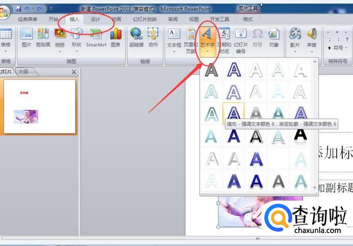Insert 日期和时间 date and time
353x246 pixels.
(x=224, y=40)
